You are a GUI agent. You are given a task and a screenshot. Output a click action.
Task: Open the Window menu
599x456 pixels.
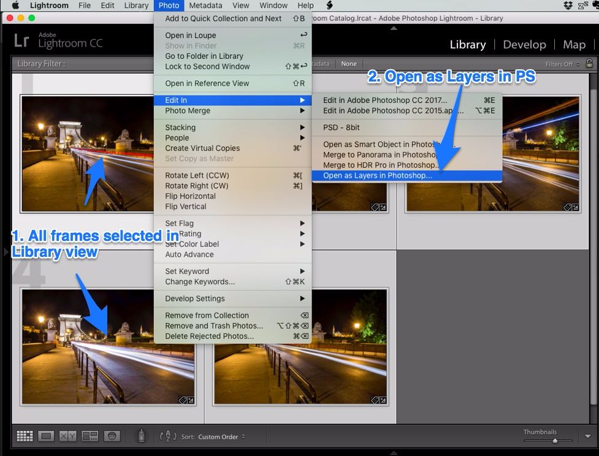[x=273, y=6]
